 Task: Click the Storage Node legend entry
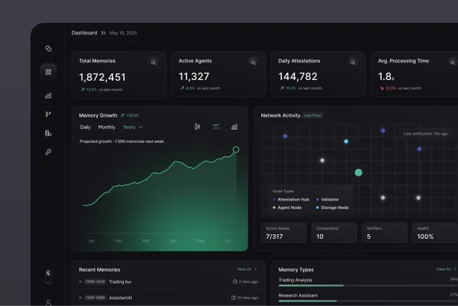pyautogui.click(x=333, y=208)
